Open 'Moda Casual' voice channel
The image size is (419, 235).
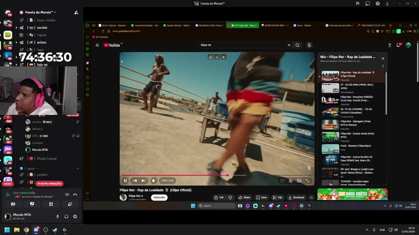(46, 159)
